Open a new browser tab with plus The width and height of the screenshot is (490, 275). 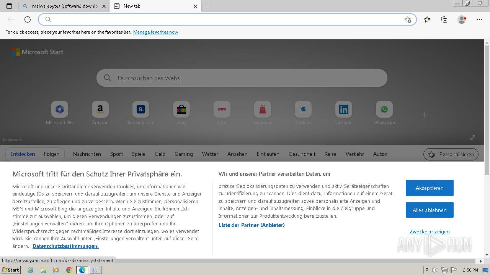208,6
